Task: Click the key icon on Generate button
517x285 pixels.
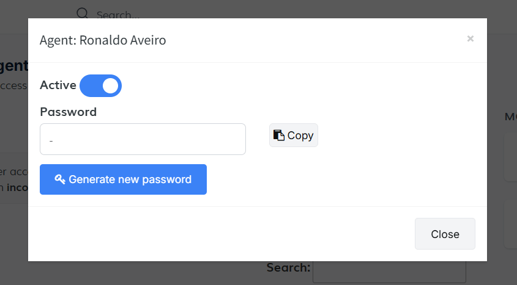Action: point(59,179)
